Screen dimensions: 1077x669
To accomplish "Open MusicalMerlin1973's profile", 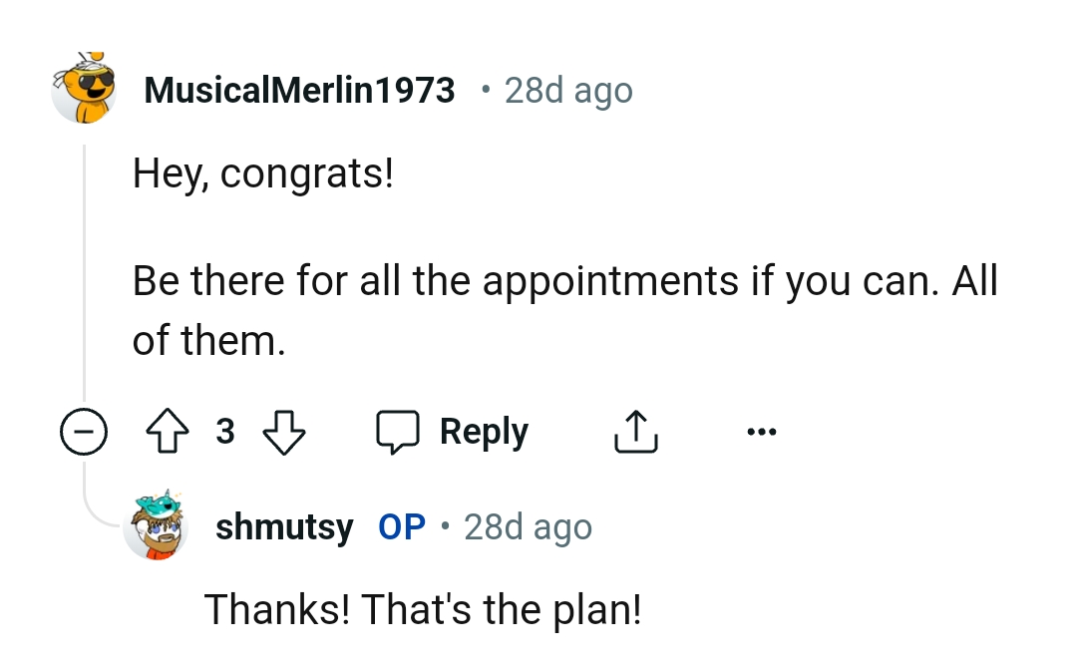I will (x=298, y=89).
